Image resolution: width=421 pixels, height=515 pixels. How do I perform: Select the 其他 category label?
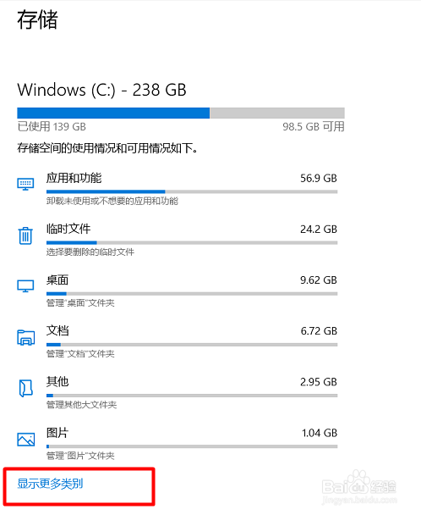57,382
